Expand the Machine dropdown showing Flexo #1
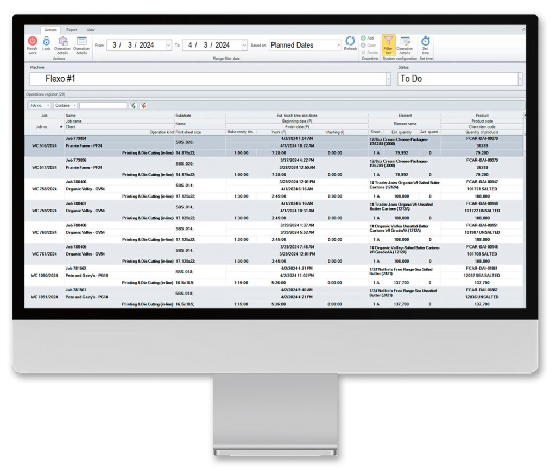 (388, 79)
